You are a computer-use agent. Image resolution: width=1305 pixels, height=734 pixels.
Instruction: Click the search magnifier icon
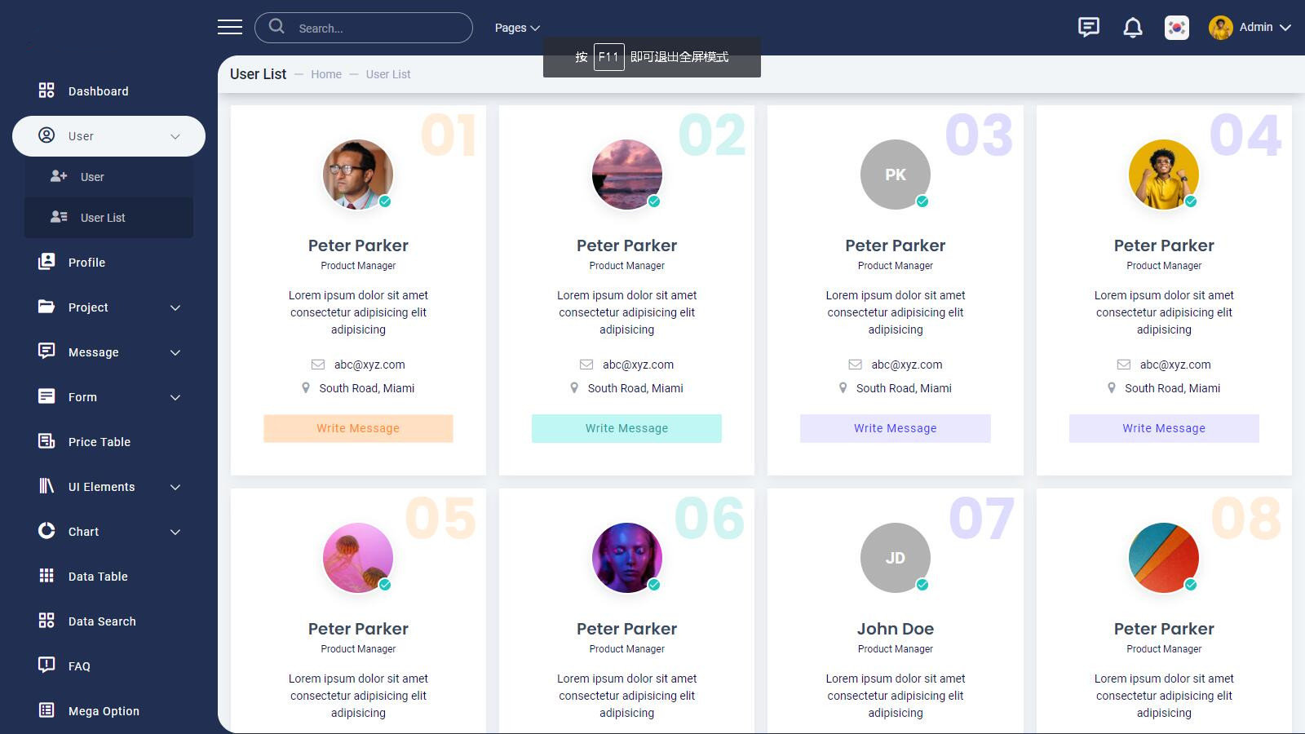tap(276, 27)
